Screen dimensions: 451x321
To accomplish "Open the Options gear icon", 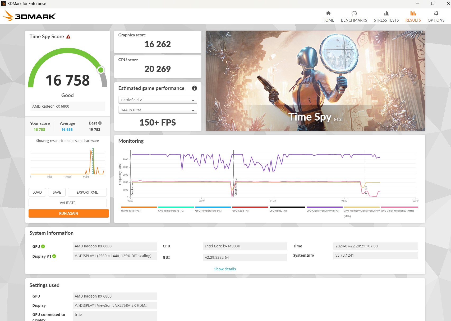I will coord(436,13).
